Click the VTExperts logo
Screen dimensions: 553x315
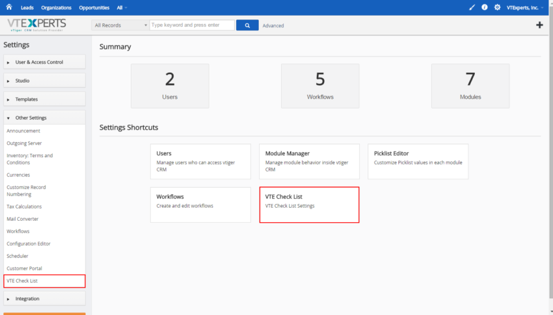click(x=36, y=25)
